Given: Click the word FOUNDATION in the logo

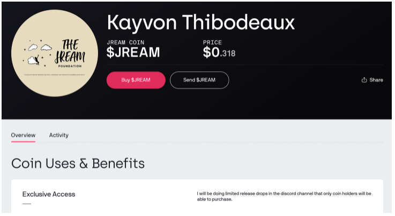Looking at the screenshot, I should click(x=70, y=66).
